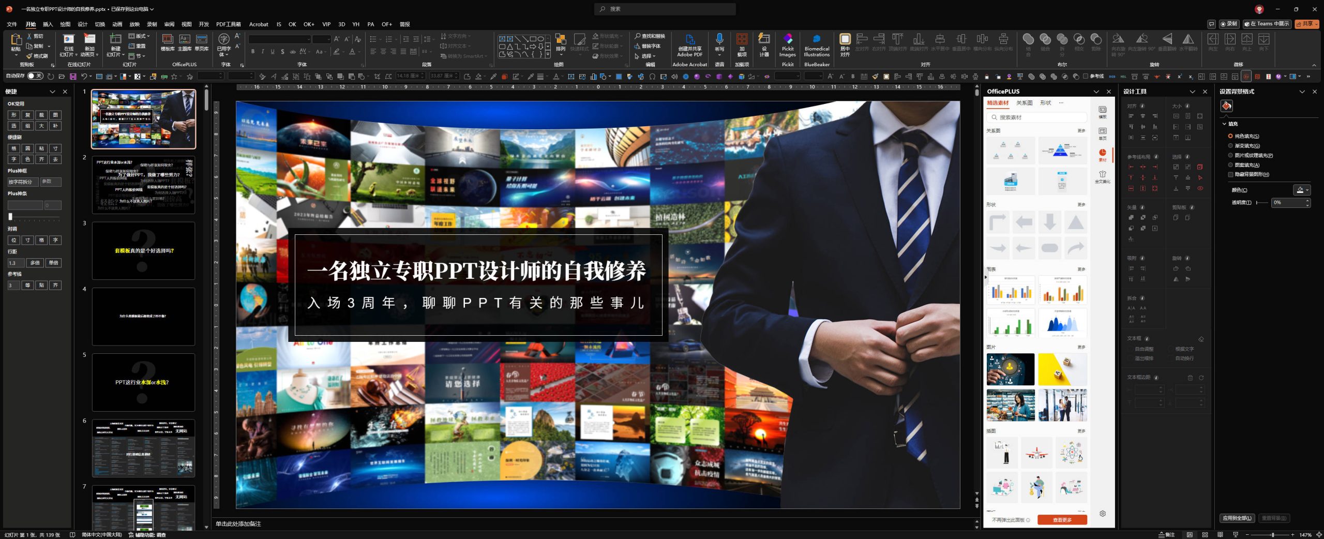This screenshot has width=1324, height=539.
Task: Click the fill paint bucket in 设置背景格式
Action: click(x=1226, y=106)
